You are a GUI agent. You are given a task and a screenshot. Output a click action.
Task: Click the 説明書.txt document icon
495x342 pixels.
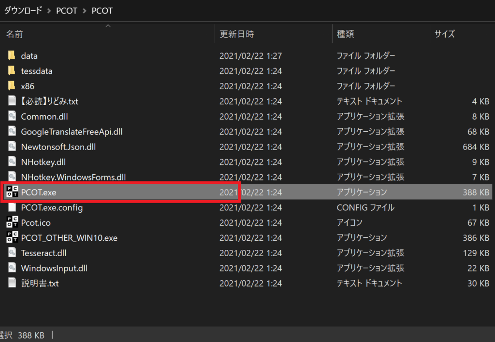pos(12,283)
